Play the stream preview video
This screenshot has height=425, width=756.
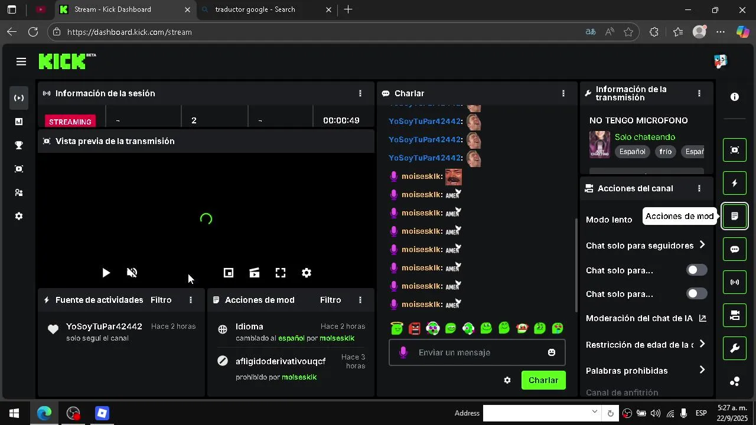click(106, 273)
